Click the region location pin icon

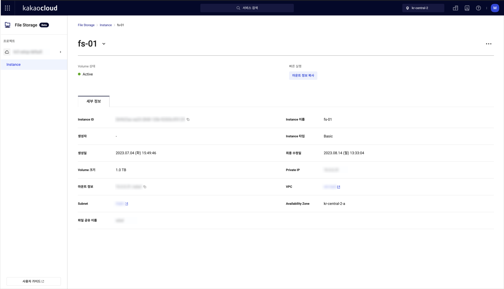[407, 8]
